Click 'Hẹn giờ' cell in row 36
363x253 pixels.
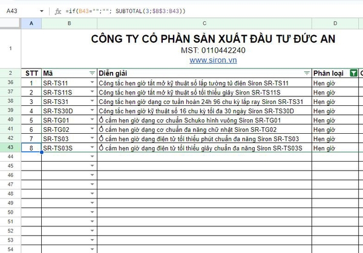point(335,83)
